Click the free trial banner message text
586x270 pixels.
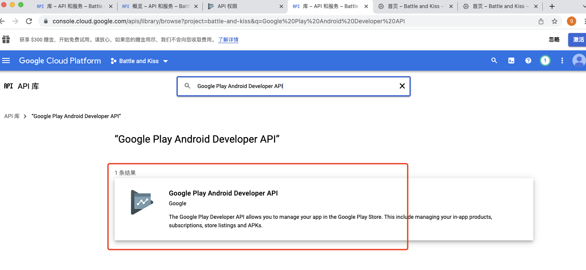[117, 39]
